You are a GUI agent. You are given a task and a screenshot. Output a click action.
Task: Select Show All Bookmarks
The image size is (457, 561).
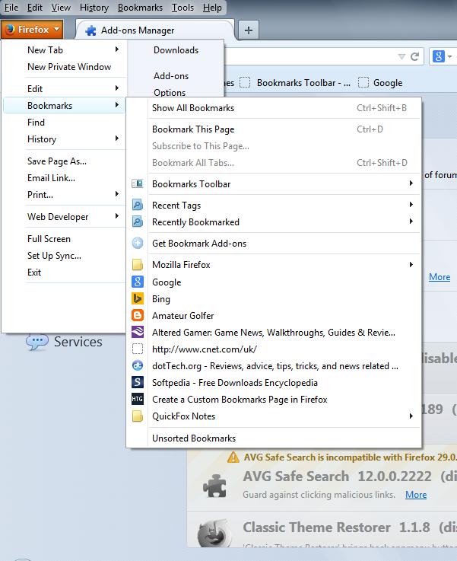coord(273,108)
